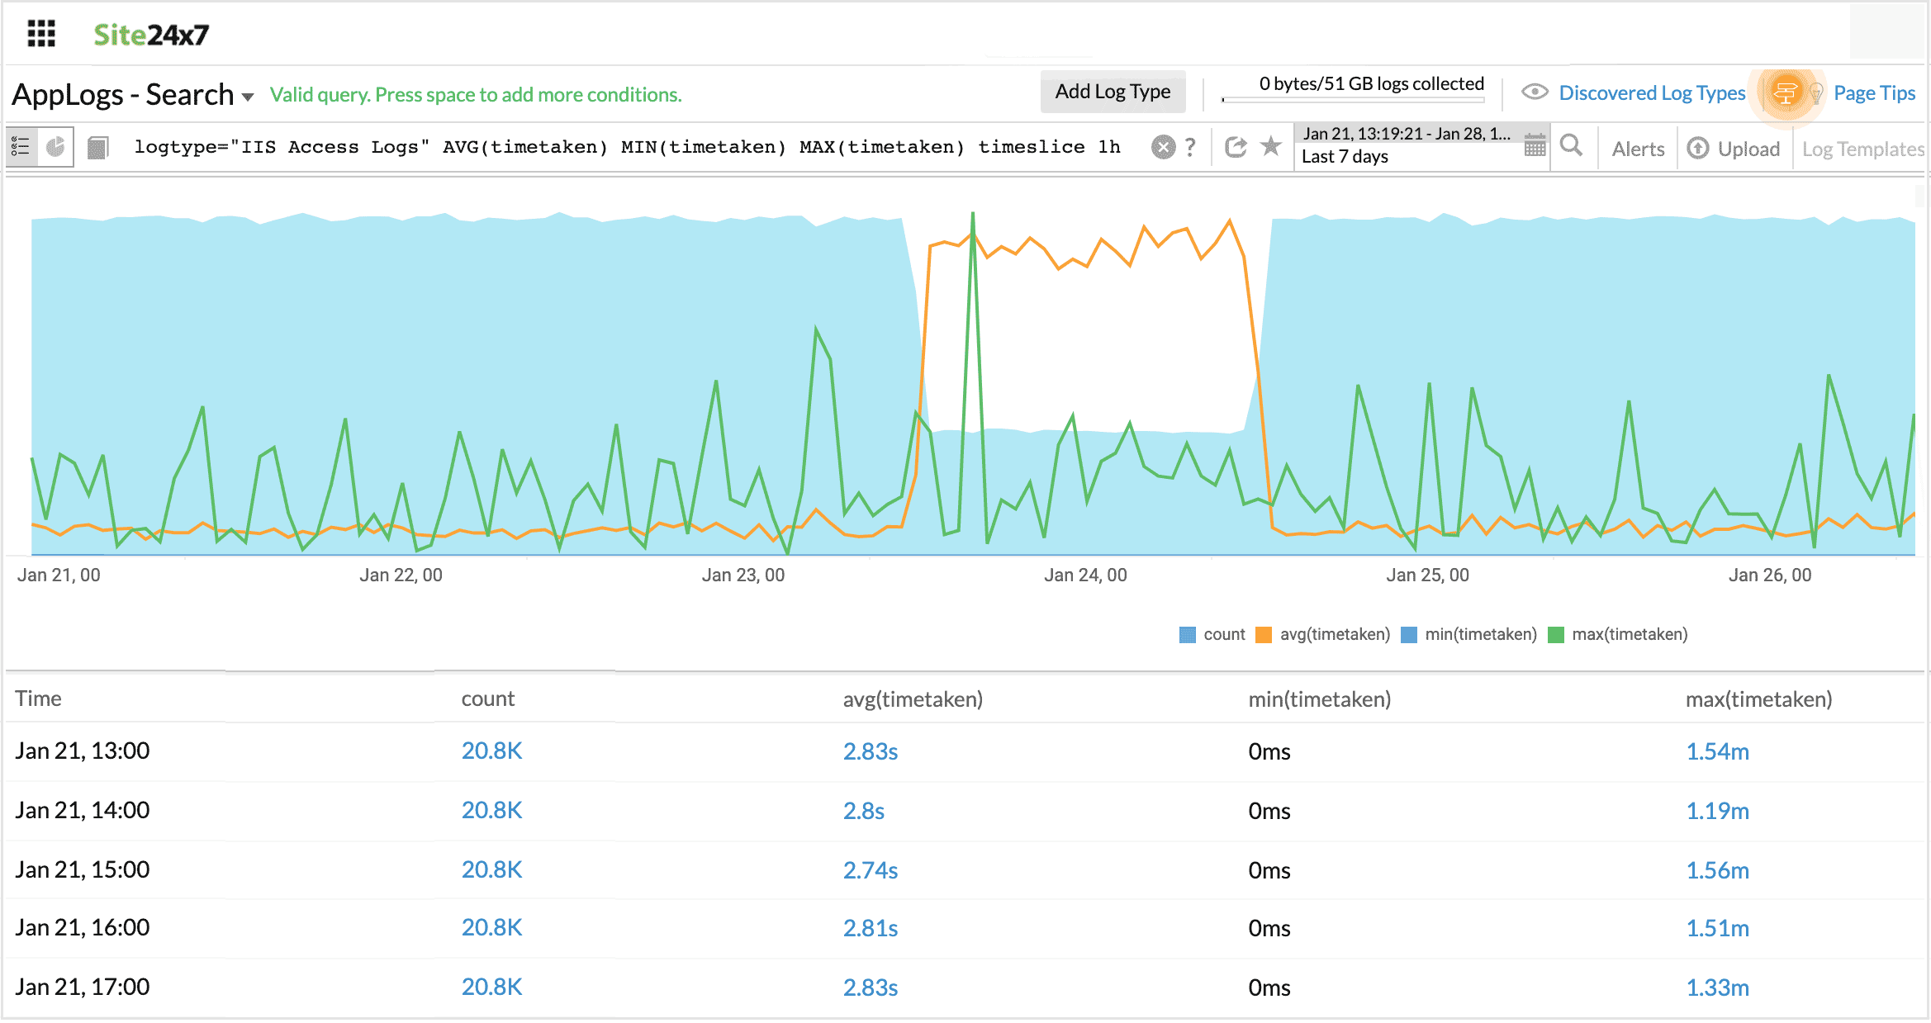1931x1023 pixels.
Task: Open the calendar to change the date range
Action: tap(1535, 144)
